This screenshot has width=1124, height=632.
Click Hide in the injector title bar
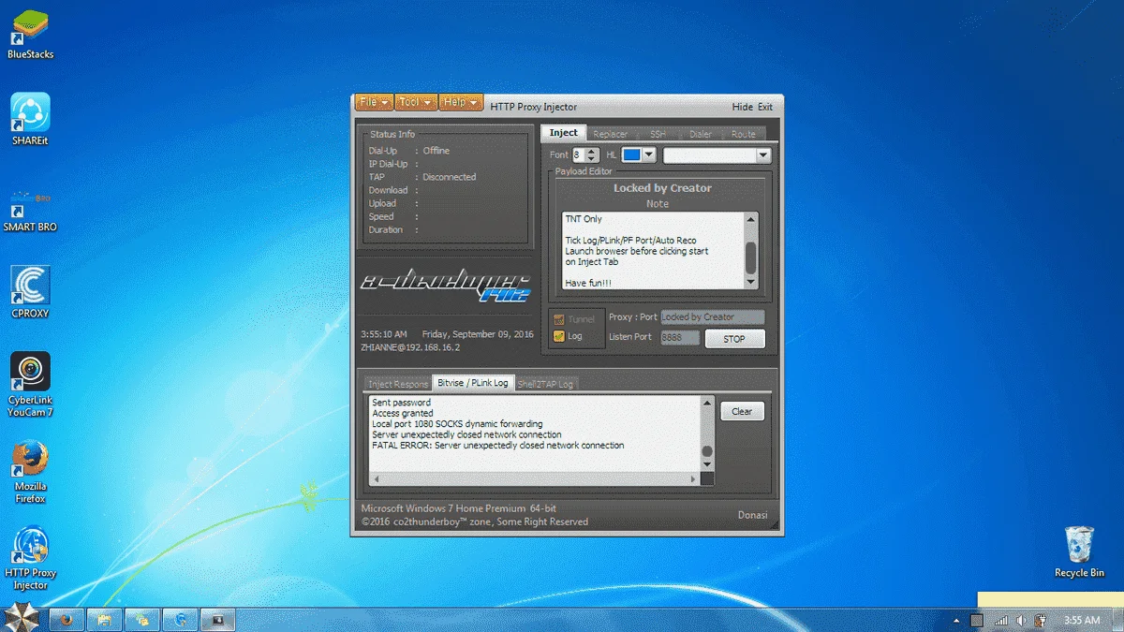click(742, 107)
